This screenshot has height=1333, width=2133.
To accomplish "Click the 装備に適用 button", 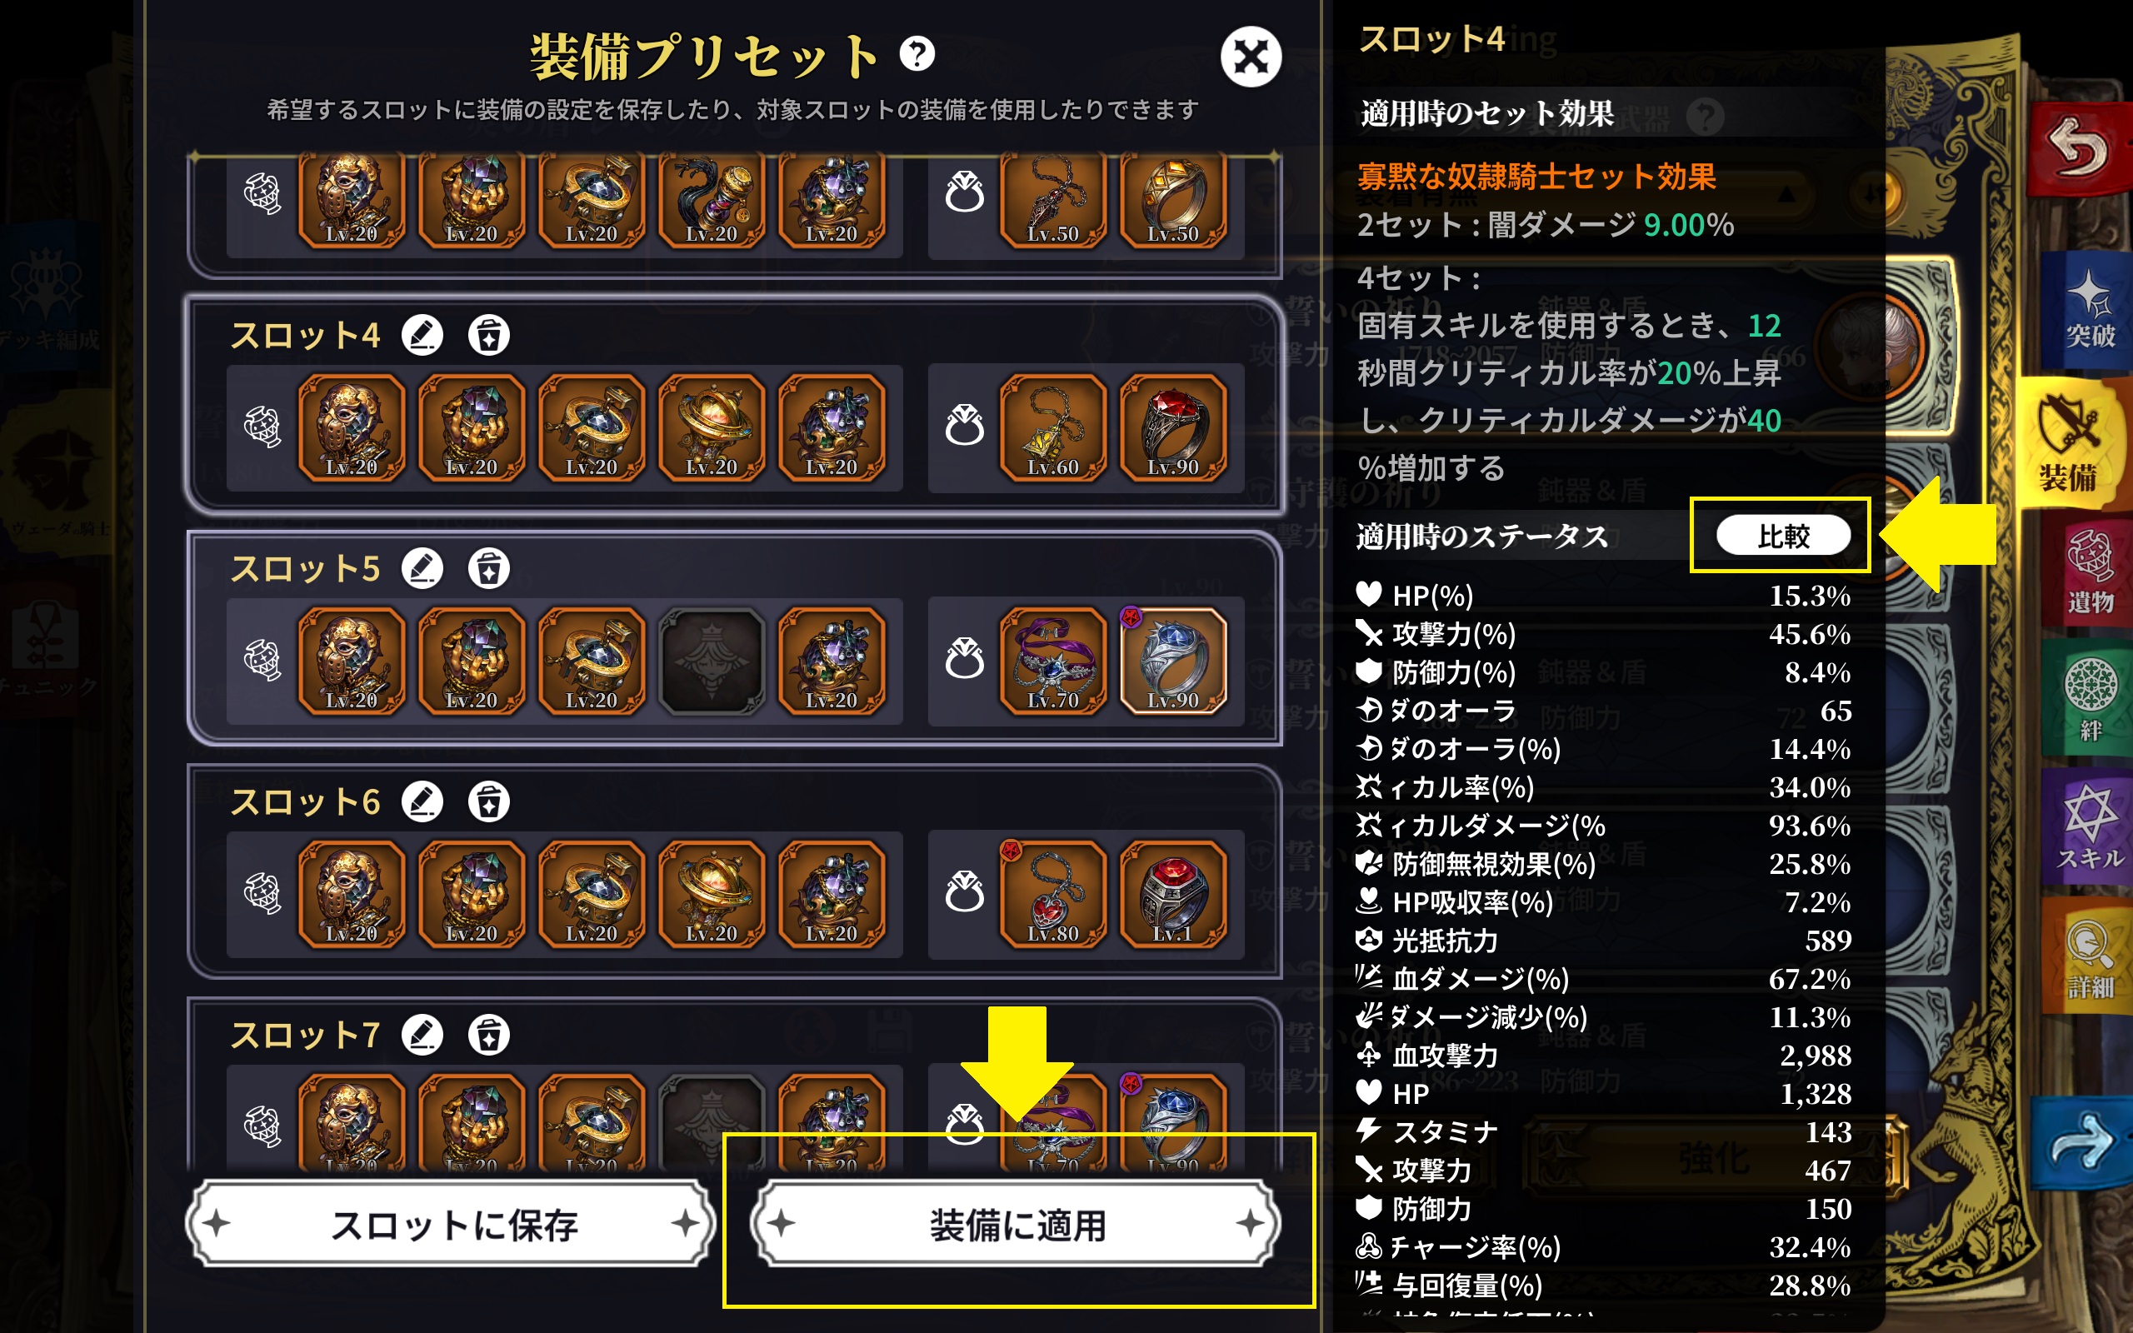I will click(x=1017, y=1225).
